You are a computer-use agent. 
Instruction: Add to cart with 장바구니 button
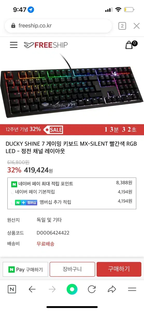pyautogui.click(x=72, y=269)
